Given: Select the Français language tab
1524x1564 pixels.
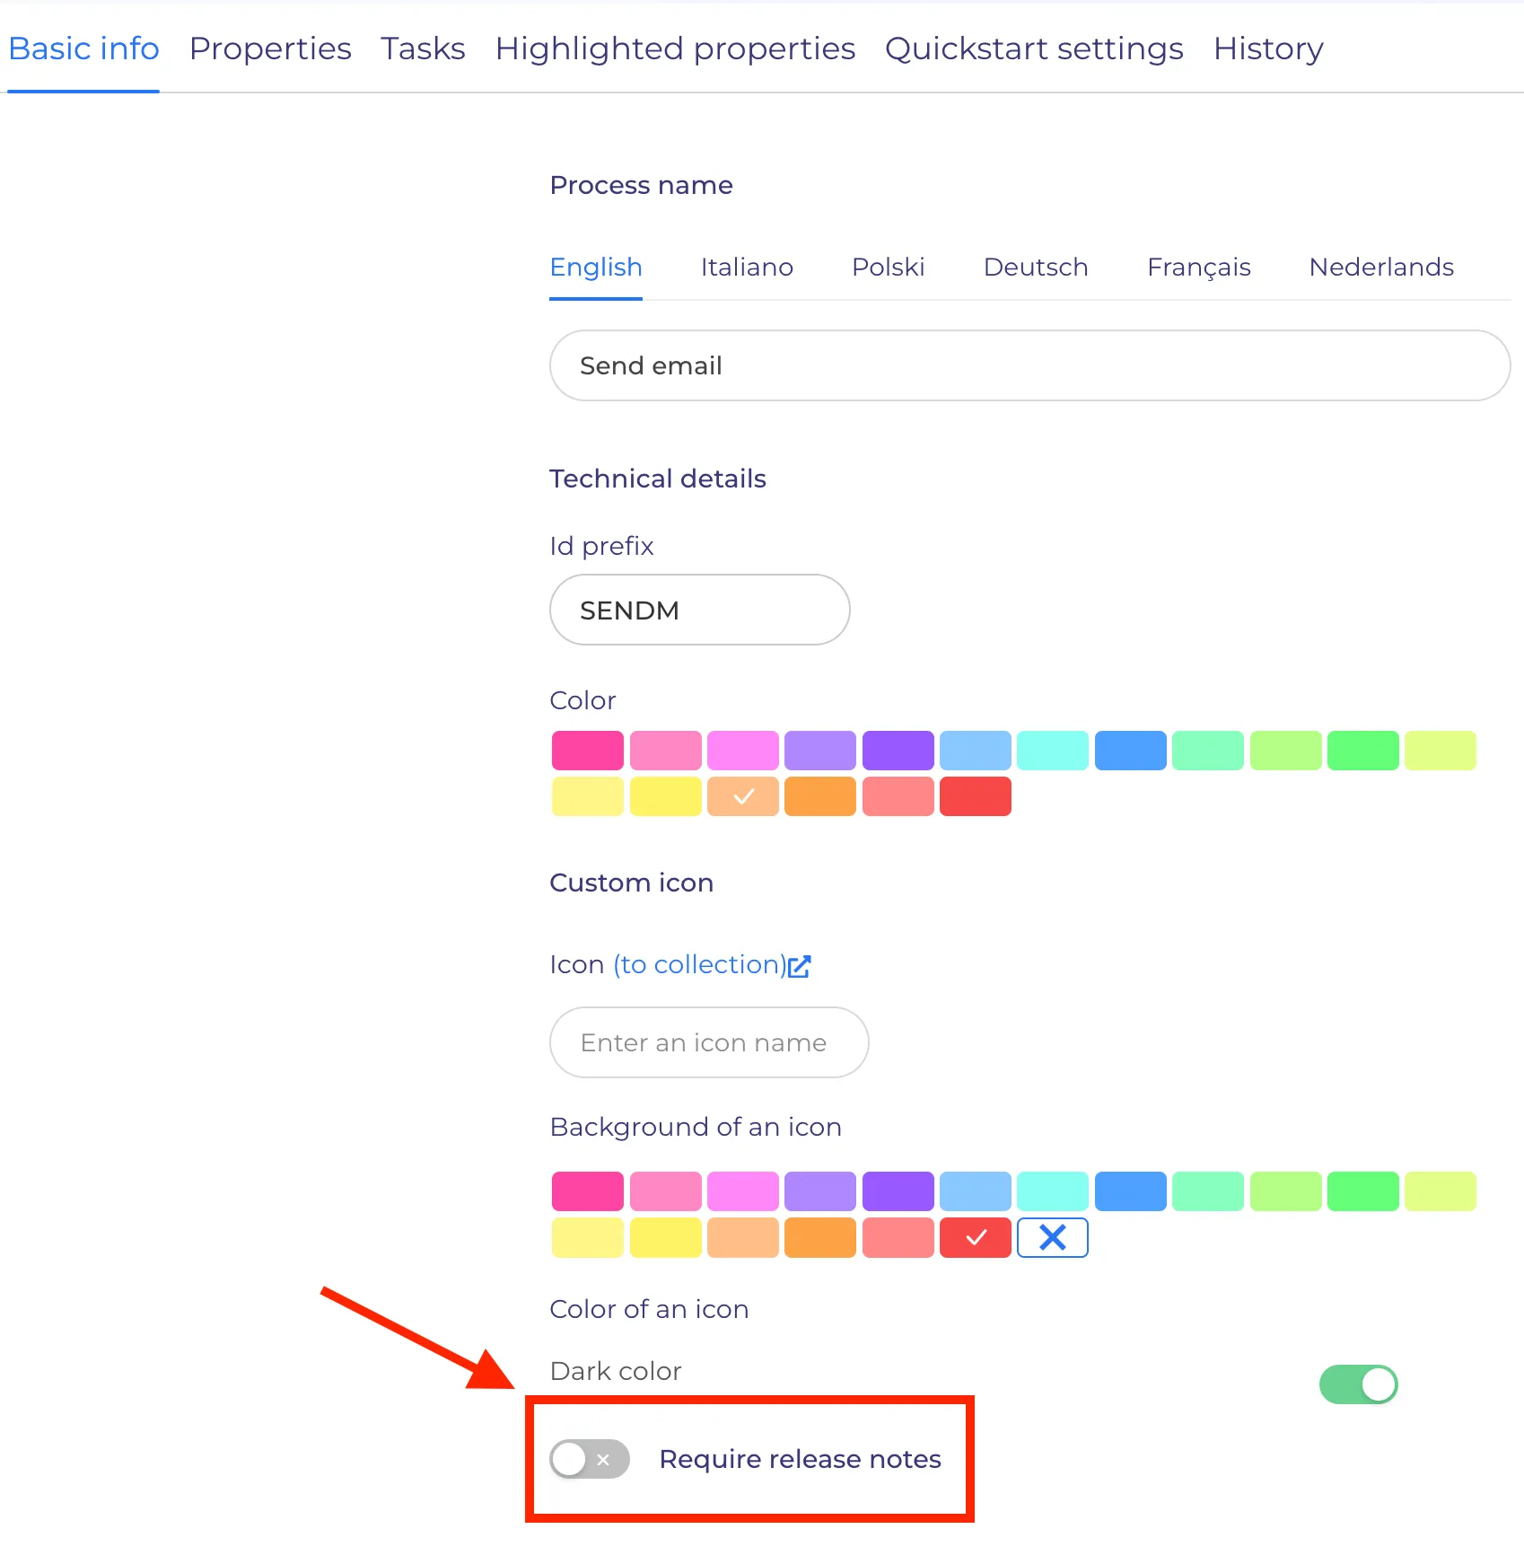Looking at the screenshot, I should tap(1199, 268).
